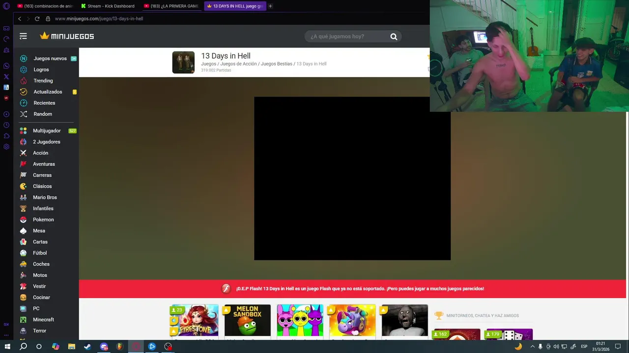The height and width of the screenshot is (353, 629).
Task: Open Carreras category
Action: point(42,175)
